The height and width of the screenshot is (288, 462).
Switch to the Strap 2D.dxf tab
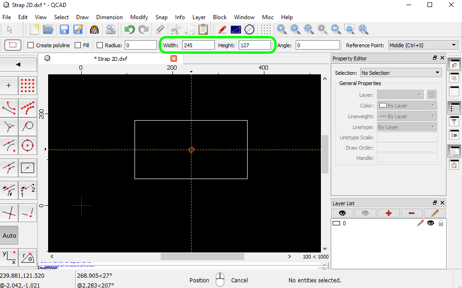111,59
